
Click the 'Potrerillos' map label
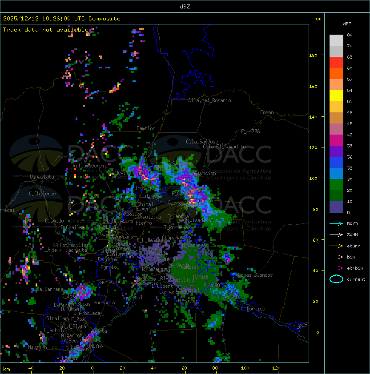[x=74, y=245]
